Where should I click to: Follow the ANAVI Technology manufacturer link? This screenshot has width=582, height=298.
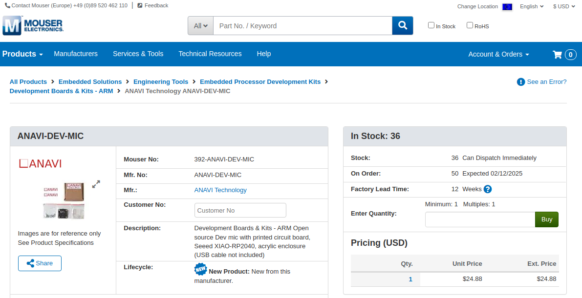220,190
